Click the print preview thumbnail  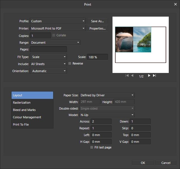pos(141,45)
